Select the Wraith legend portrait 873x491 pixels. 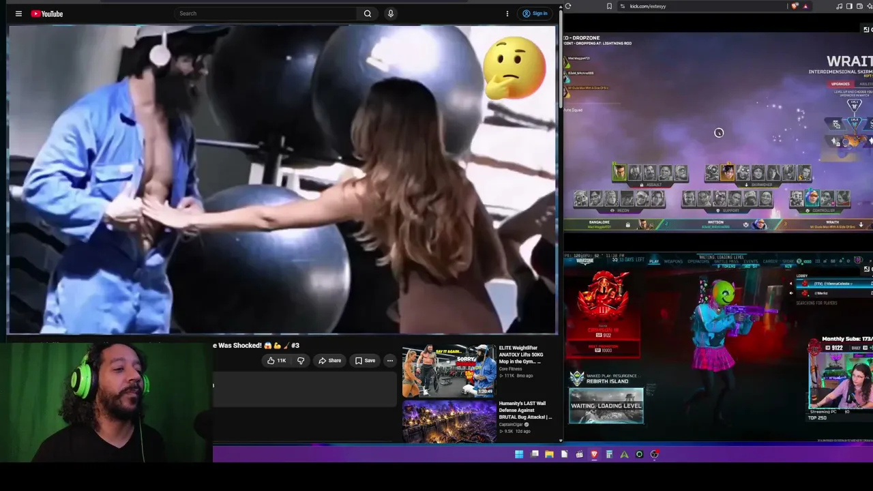tap(727, 172)
